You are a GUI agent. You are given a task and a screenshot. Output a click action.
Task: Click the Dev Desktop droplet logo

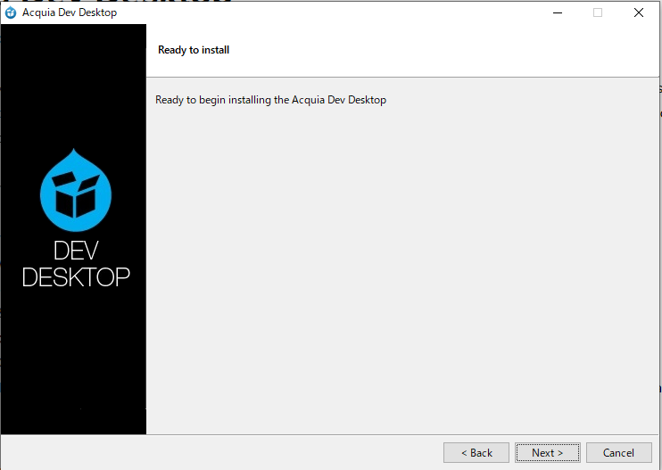click(76, 190)
